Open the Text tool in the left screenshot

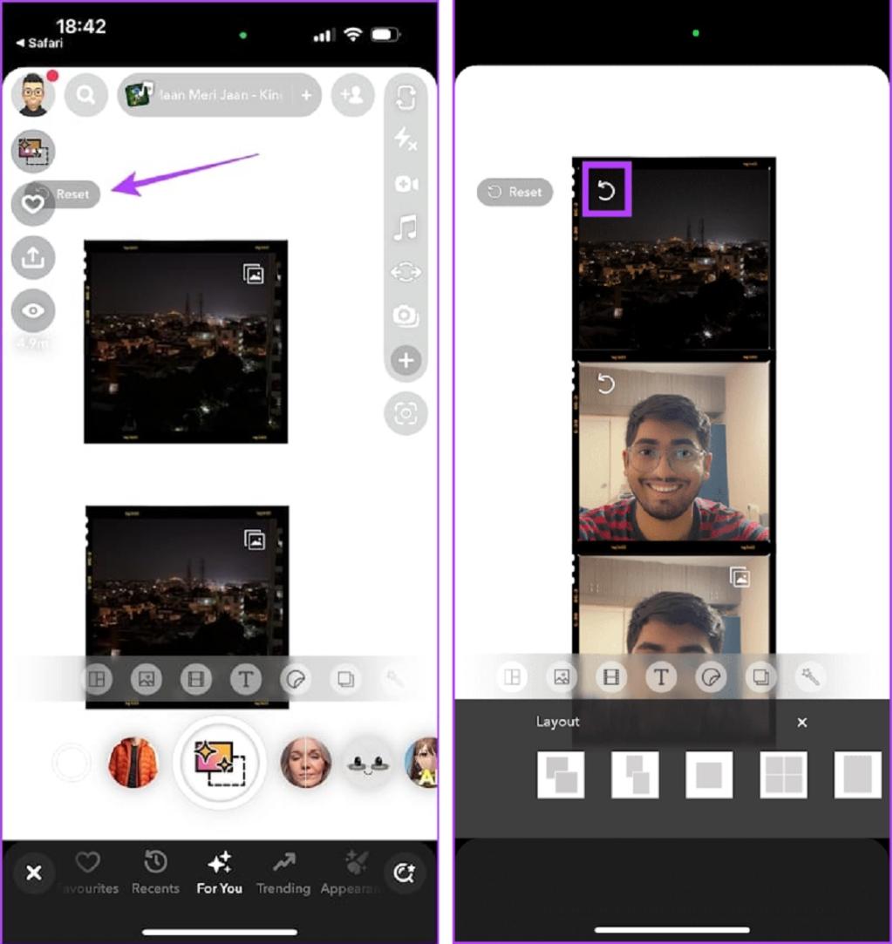246,679
